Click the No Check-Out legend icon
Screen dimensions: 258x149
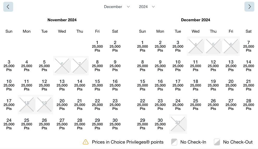(x=217, y=142)
